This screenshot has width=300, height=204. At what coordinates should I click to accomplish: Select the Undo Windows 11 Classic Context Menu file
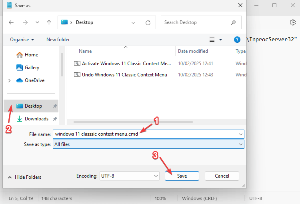[x=124, y=75]
